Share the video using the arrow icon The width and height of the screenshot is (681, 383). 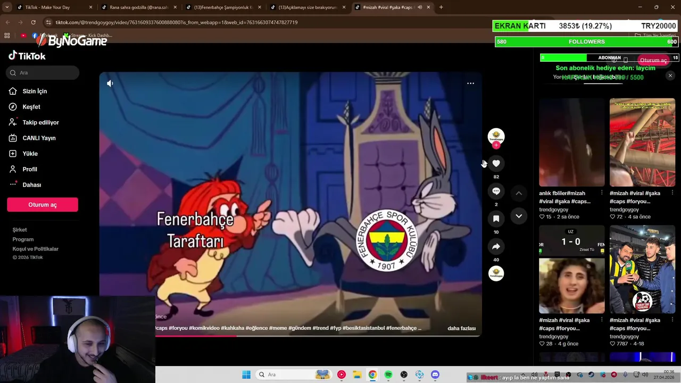click(x=496, y=246)
